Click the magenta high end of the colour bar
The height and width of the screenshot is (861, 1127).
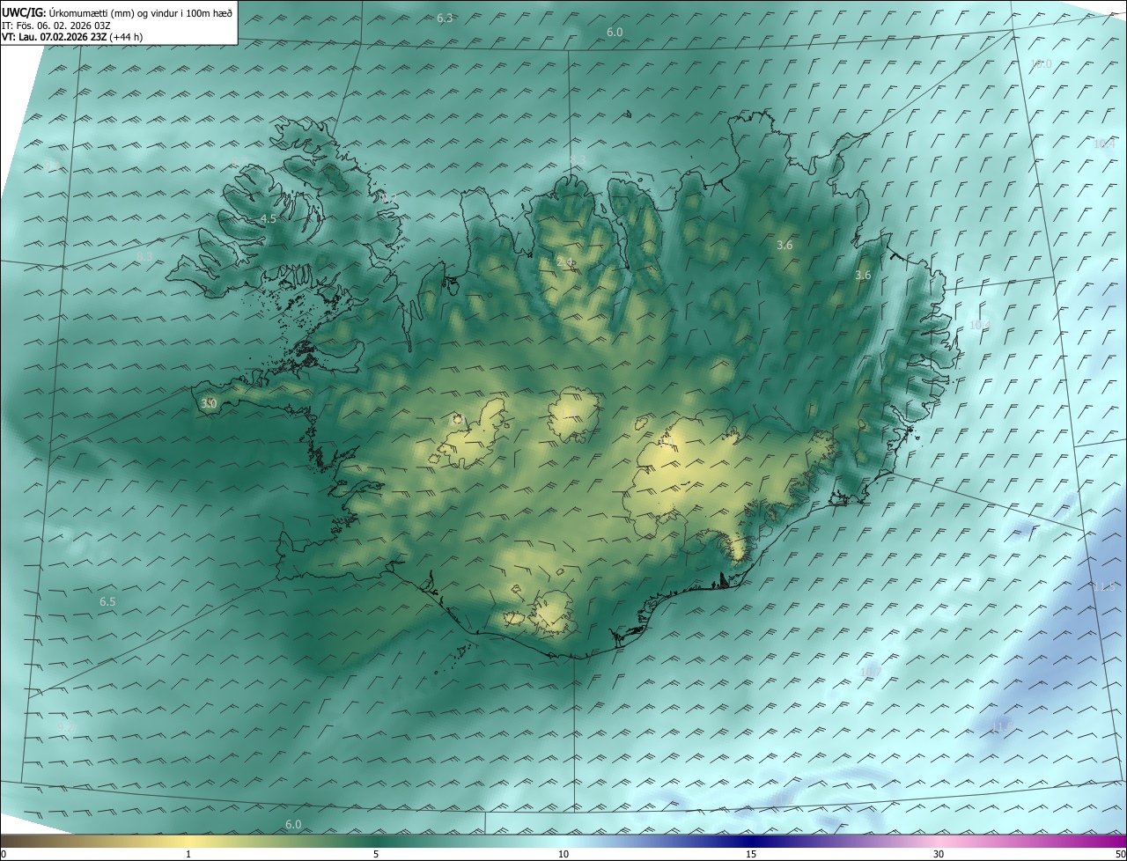click(x=1101, y=842)
